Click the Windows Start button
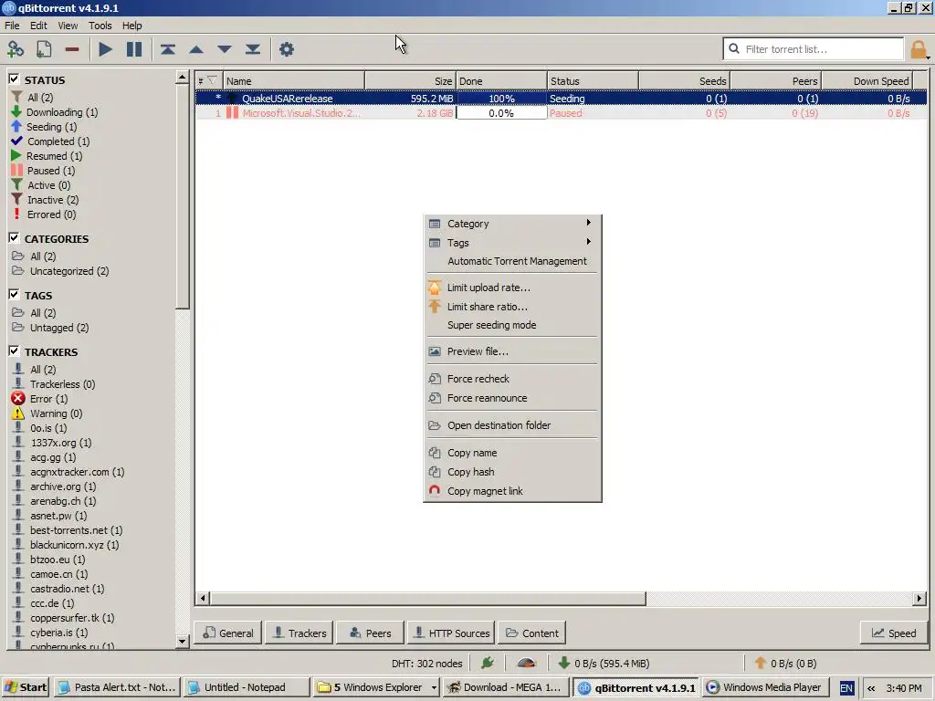 pos(25,687)
